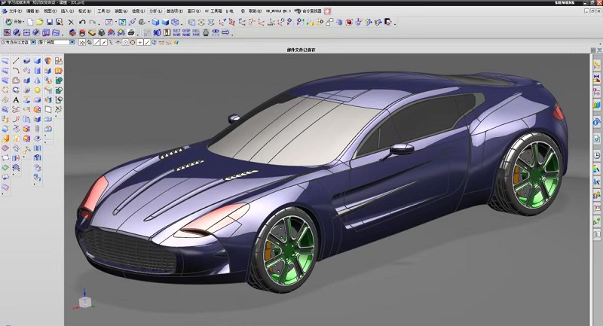Image resolution: width=603 pixels, height=326 pixels.
Task: Click the orange open-book icon in the left palette
Action: point(59,71)
